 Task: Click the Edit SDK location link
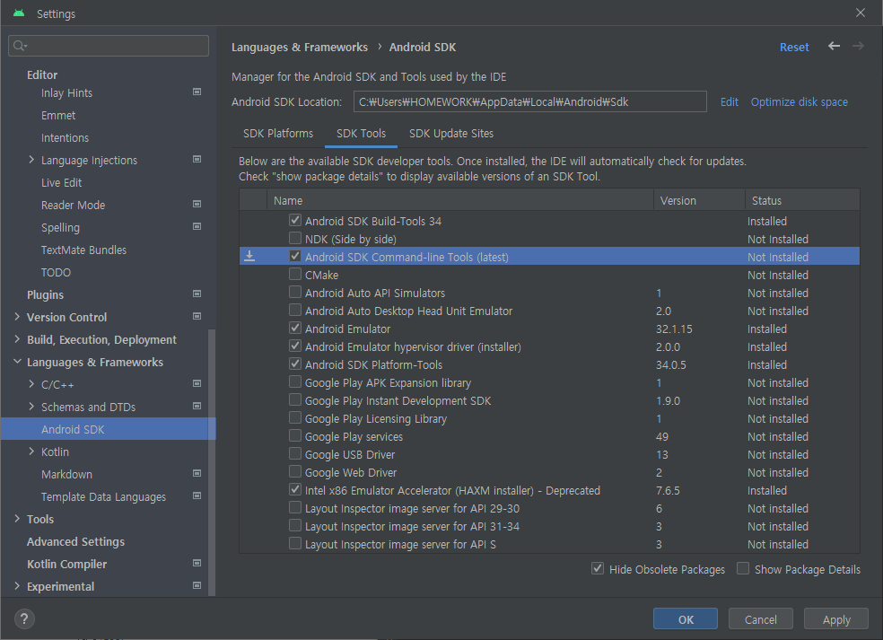coord(730,102)
